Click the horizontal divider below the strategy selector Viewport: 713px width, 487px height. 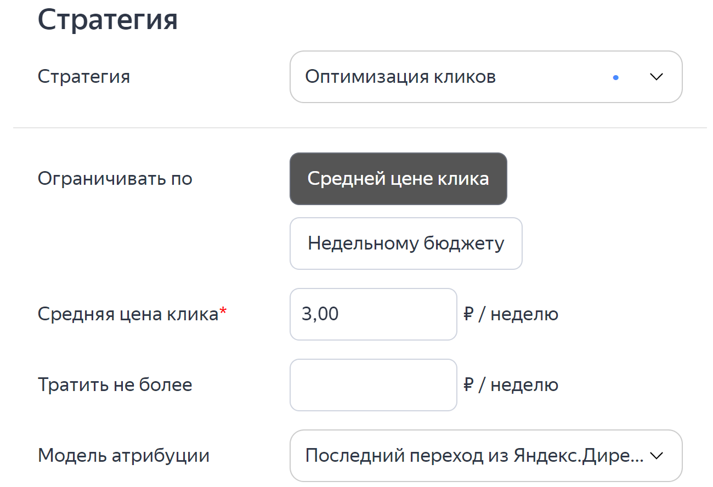(x=360, y=128)
